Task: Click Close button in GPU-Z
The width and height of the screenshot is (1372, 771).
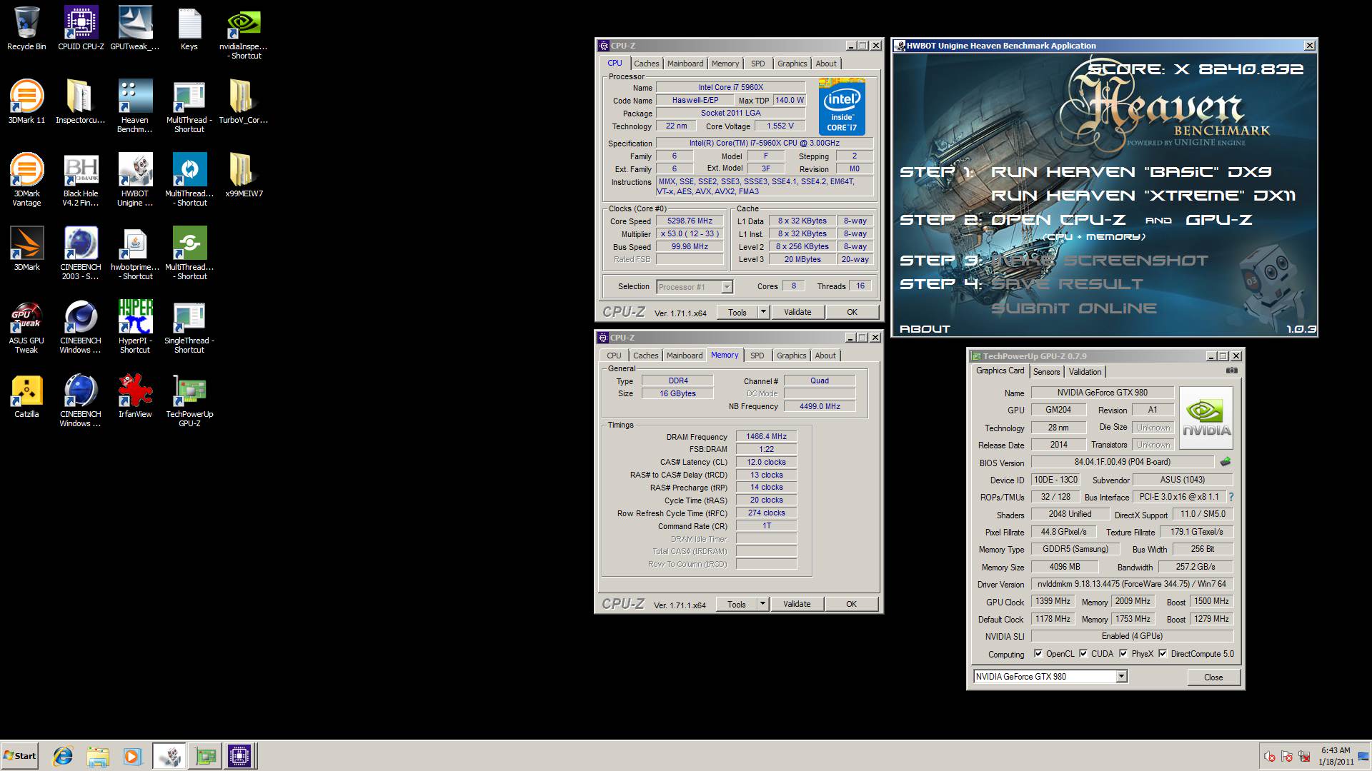Action: [1213, 677]
